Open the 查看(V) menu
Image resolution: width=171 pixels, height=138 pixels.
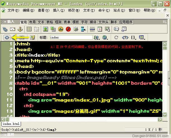click(x=43, y=10)
